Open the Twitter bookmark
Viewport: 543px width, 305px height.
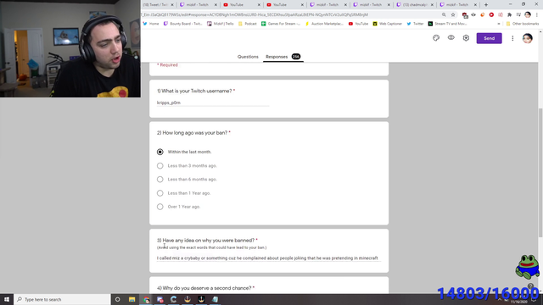[x=415, y=24]
